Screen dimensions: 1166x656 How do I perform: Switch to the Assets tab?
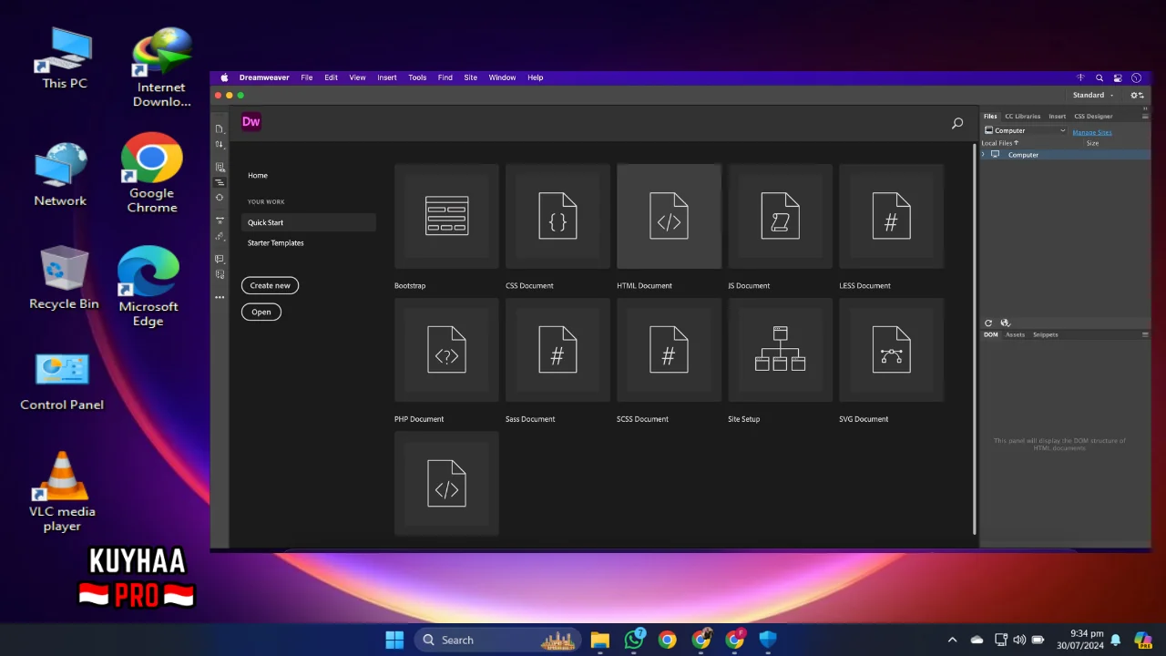tap(1015, 334)
